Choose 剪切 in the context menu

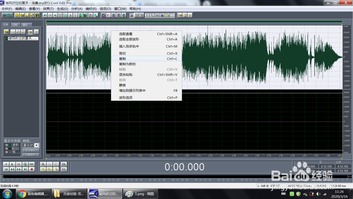pyautogui.click(x=146, y=53)
